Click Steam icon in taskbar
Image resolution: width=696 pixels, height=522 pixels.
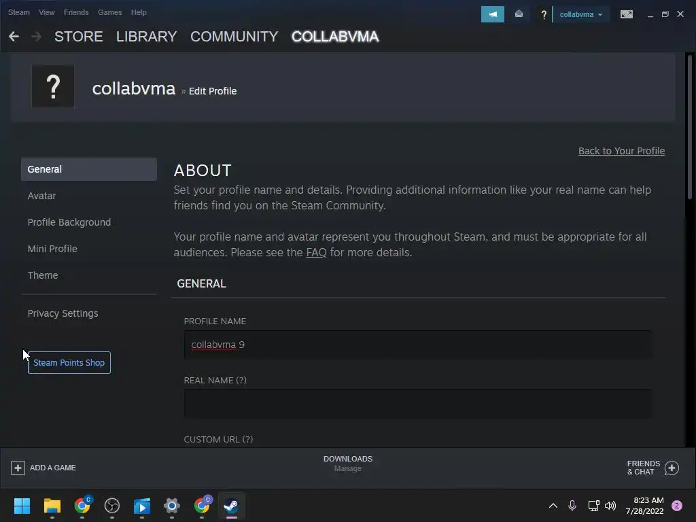[231, 506]
